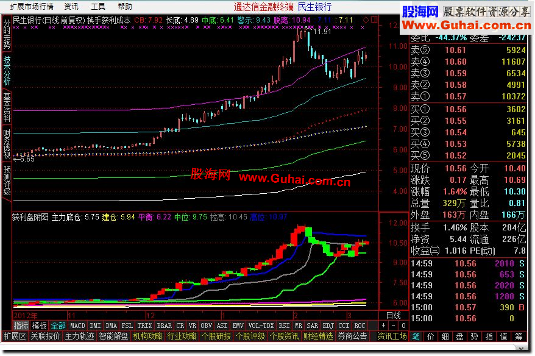The height and width of the screenshot is (356, 535).
Task: Open 券商公告 tab
Action: [x=352, y=336]
